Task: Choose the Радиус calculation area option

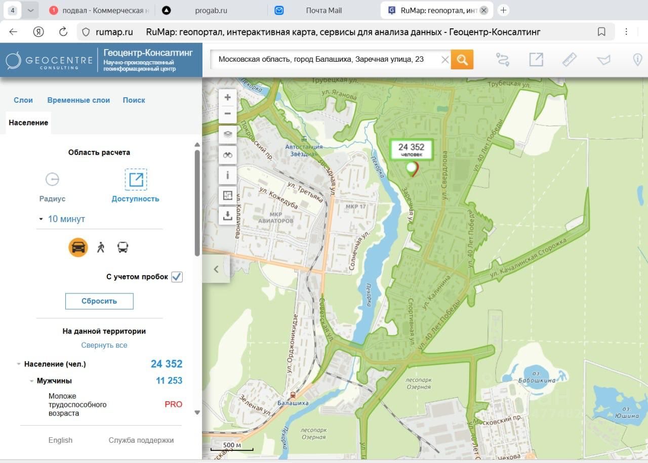Action: click(x=52, y=186)
